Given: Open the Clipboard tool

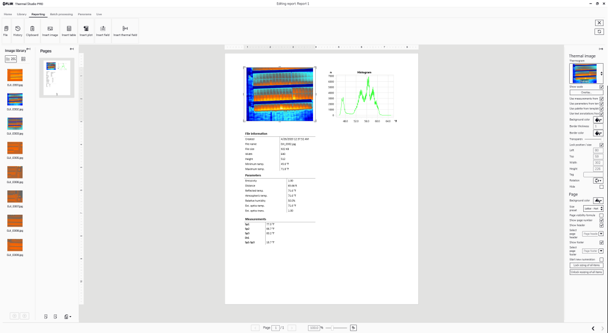Looking at the screenshot, I should point(32,30).
